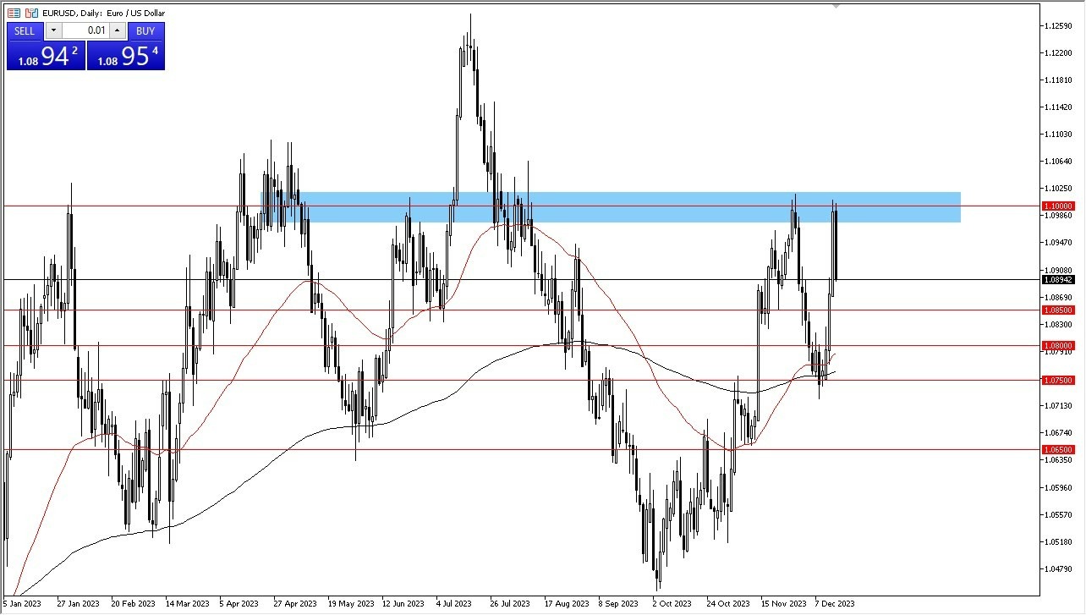Click the 1.08 94 sell price tile
This screenshot has width=1086, height=615.
click(47, 55)
